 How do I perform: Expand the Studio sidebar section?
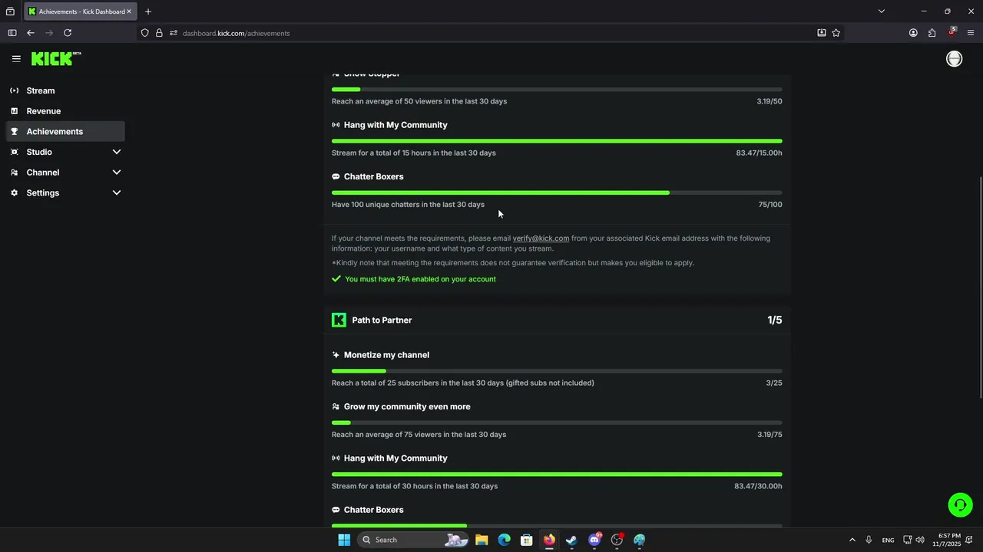click(x=117, y=152)
